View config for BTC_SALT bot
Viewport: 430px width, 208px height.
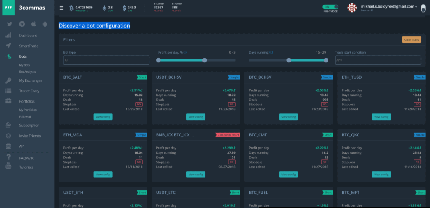tap(103, 117)
